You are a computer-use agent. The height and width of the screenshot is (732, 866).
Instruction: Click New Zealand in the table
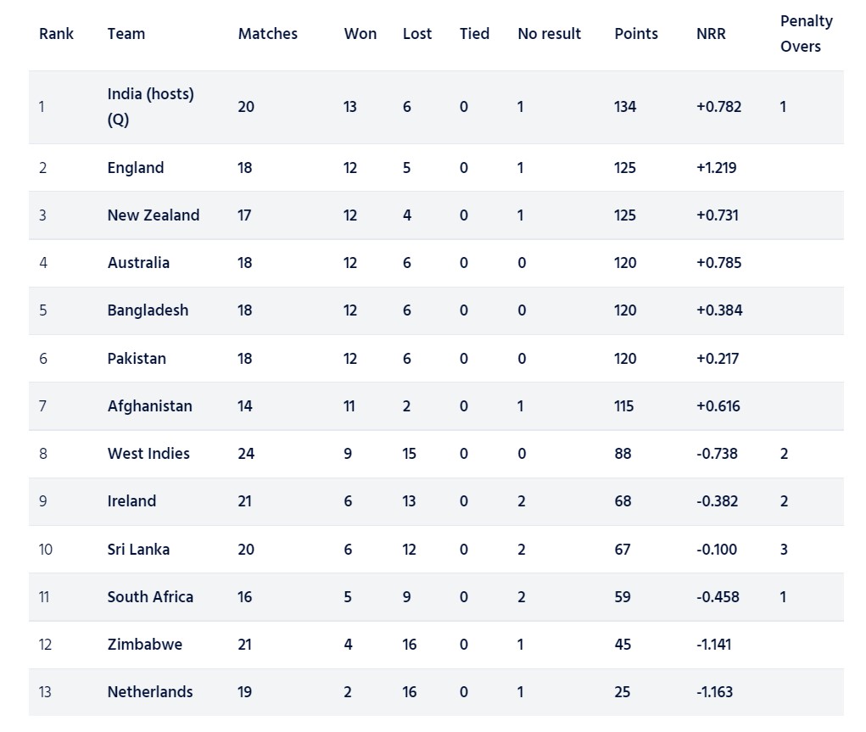point(153,215)
